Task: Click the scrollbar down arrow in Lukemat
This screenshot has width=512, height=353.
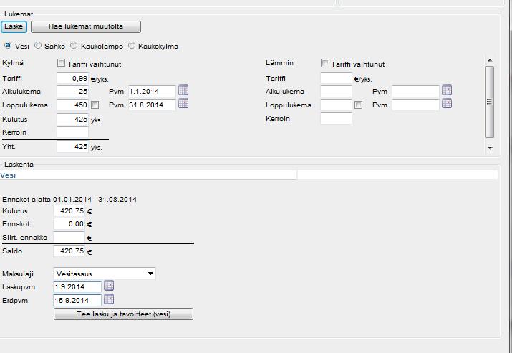Action: 490,148
